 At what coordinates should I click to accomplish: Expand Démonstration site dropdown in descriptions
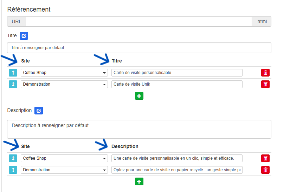click(64, 170)
